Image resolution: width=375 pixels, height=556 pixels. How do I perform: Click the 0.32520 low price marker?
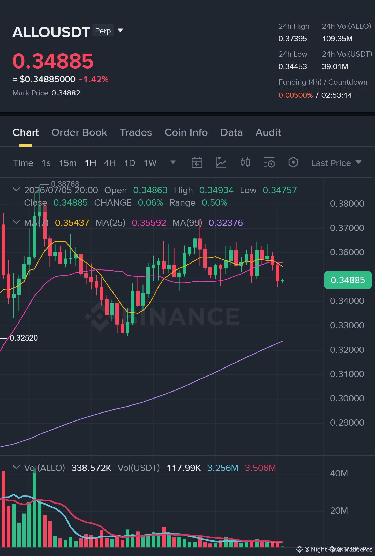pyautogui.click(x=24, y=338)
